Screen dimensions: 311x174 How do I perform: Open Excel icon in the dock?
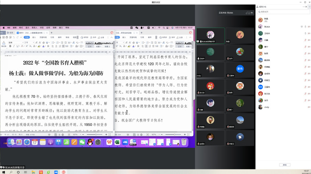click(117, 142)
